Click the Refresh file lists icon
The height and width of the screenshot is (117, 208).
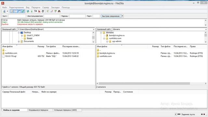click(28, 11)
